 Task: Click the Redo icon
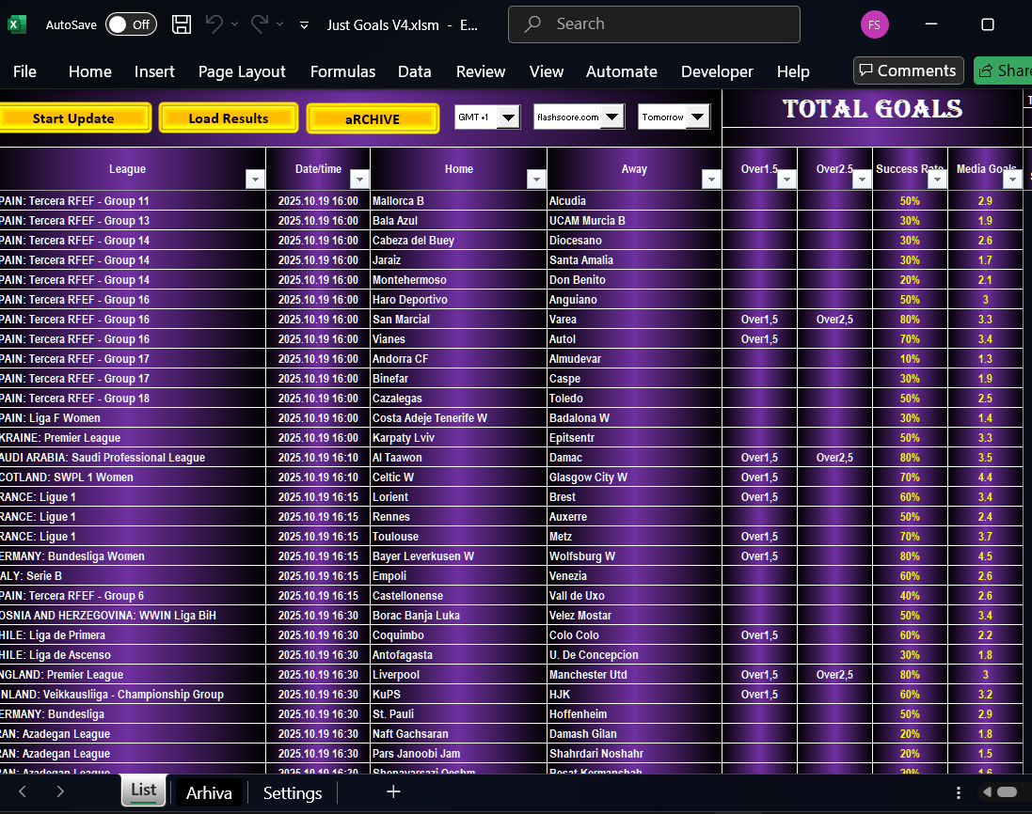coord(261,24)
